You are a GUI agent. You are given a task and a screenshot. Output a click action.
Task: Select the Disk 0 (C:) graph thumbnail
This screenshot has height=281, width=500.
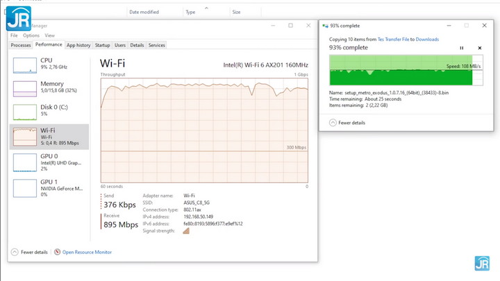[x=25, y=112]
